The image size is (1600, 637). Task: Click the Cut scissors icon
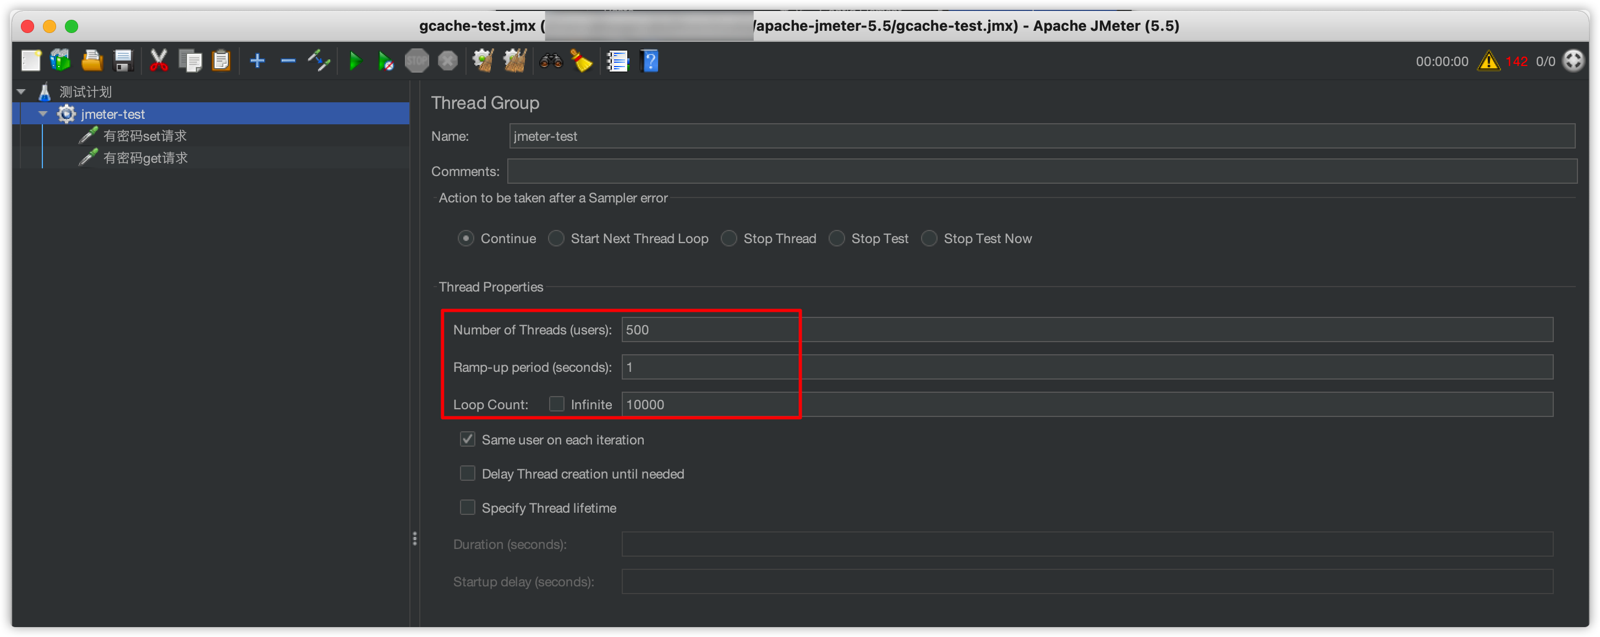coord(158,61)
